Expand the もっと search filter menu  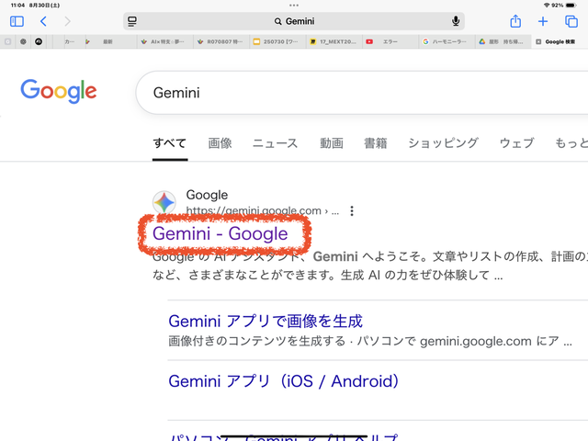click(x=570, y=143)
